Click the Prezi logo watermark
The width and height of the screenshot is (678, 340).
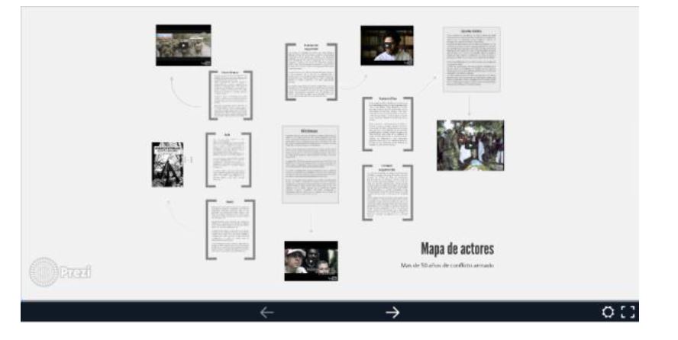click(63, 271)
